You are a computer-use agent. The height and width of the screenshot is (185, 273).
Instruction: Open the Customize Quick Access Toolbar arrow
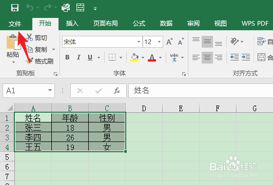(x=95, y=9)
